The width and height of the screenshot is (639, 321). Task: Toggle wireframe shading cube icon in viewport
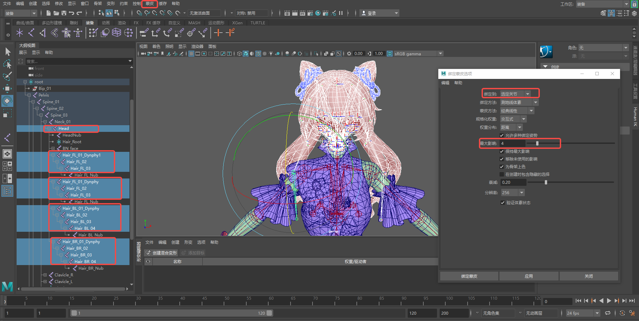239,54
